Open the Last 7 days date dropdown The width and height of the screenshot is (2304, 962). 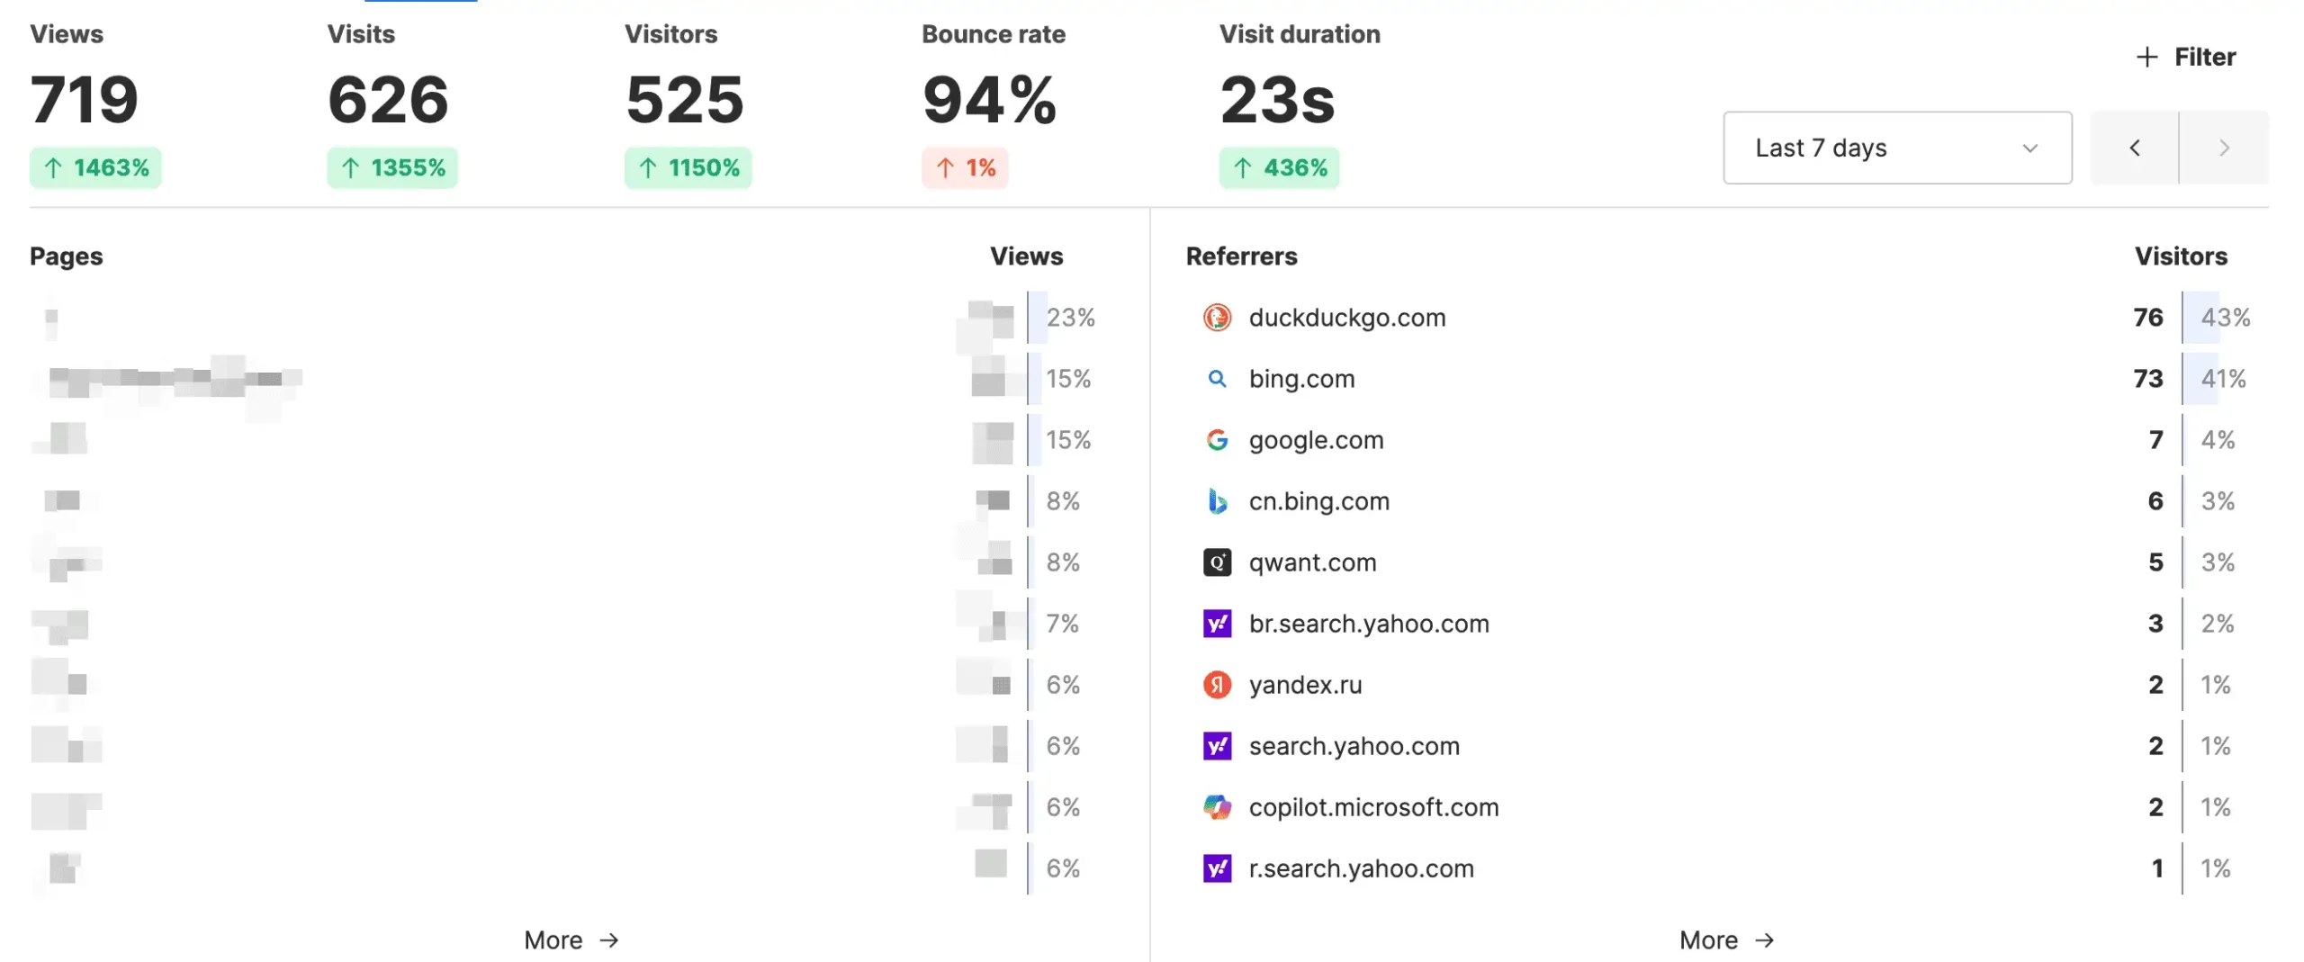[x=1896, y=148]
